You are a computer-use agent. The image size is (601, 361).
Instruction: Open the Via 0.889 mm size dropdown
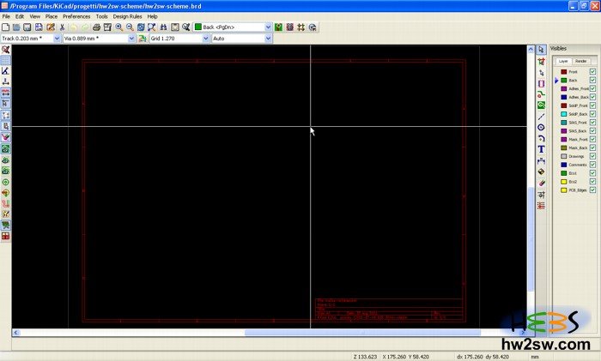(131, 39)
